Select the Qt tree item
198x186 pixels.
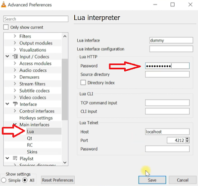[x=30, y=138]
